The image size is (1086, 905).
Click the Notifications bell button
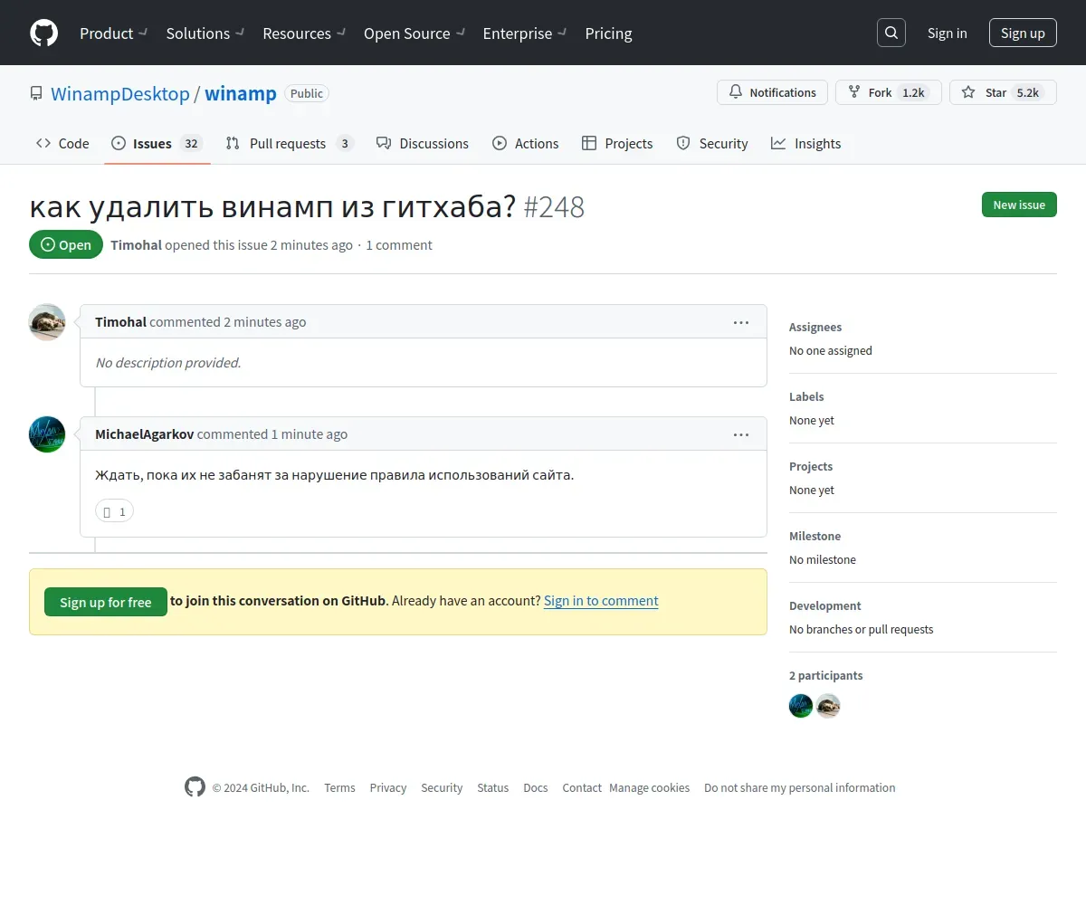772,92
